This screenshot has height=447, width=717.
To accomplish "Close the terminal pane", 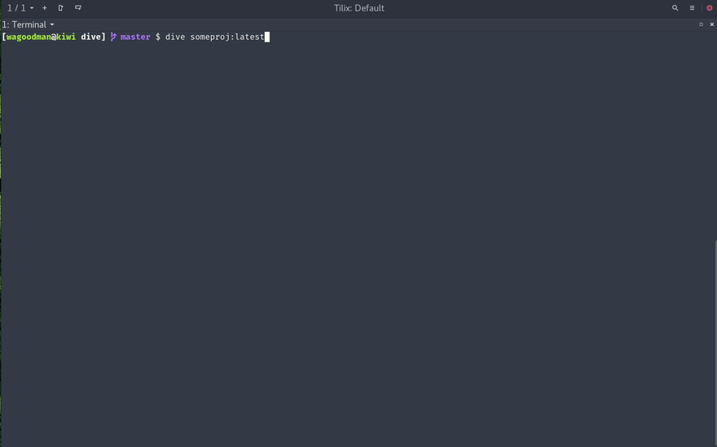I will coord(711,24).
